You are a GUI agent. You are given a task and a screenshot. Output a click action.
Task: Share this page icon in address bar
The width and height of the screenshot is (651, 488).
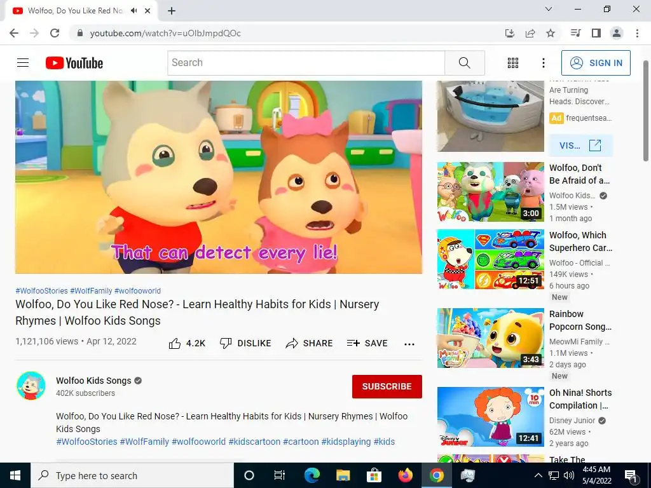click(530, 33)
